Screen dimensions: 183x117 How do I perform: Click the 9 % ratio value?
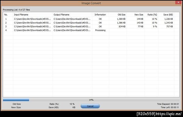155,27
